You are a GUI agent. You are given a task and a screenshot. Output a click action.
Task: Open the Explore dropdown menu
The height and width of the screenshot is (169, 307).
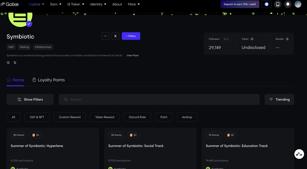coord(36,4)
